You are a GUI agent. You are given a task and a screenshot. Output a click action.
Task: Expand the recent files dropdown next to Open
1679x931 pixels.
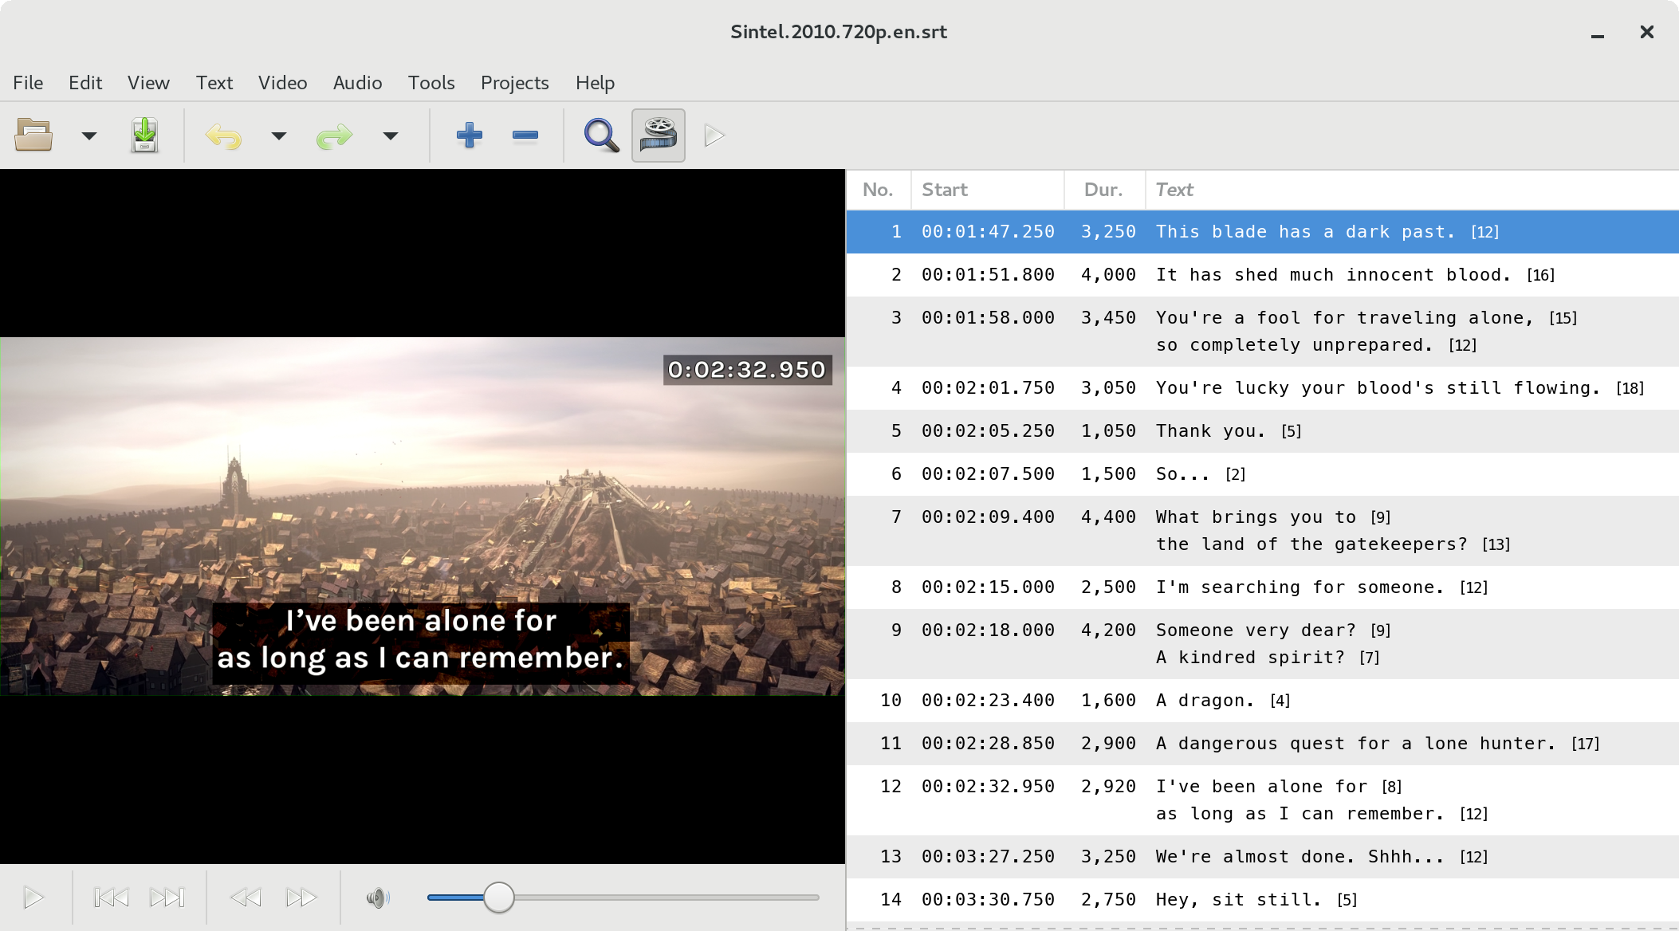pos(89,136)
